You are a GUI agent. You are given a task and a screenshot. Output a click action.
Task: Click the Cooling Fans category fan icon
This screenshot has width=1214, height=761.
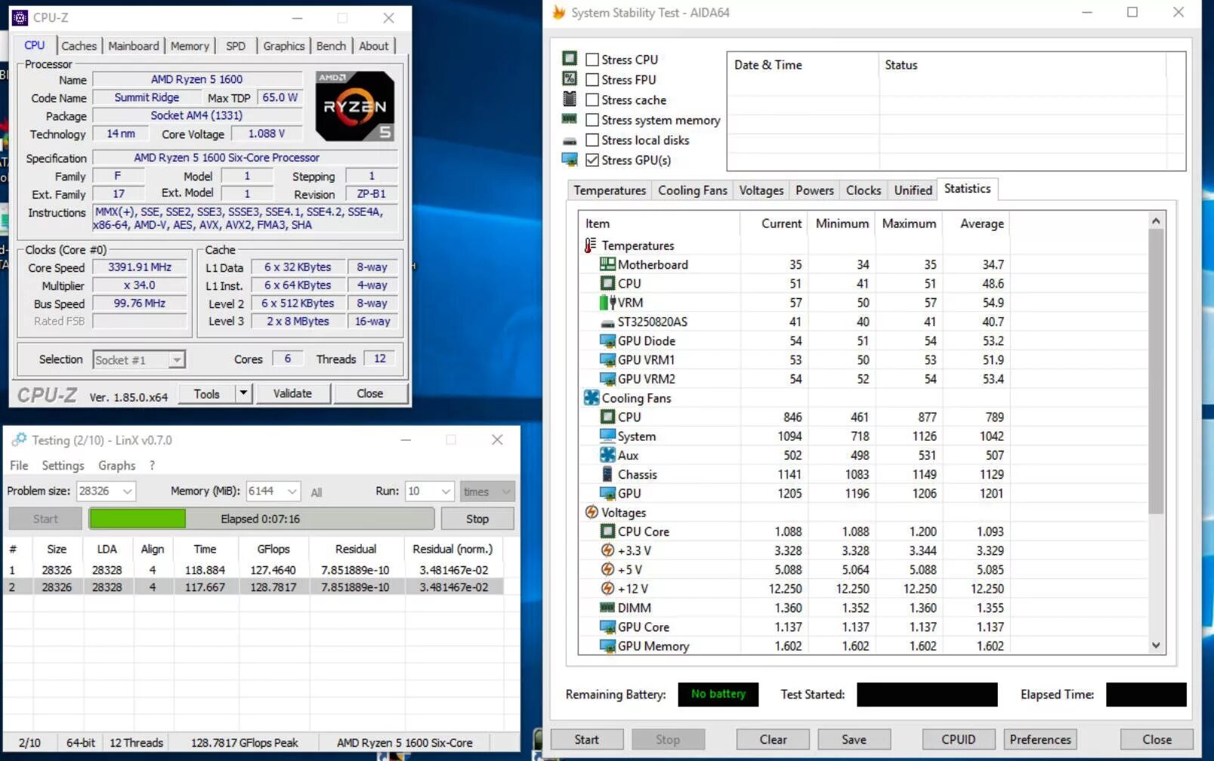point(592,397)
